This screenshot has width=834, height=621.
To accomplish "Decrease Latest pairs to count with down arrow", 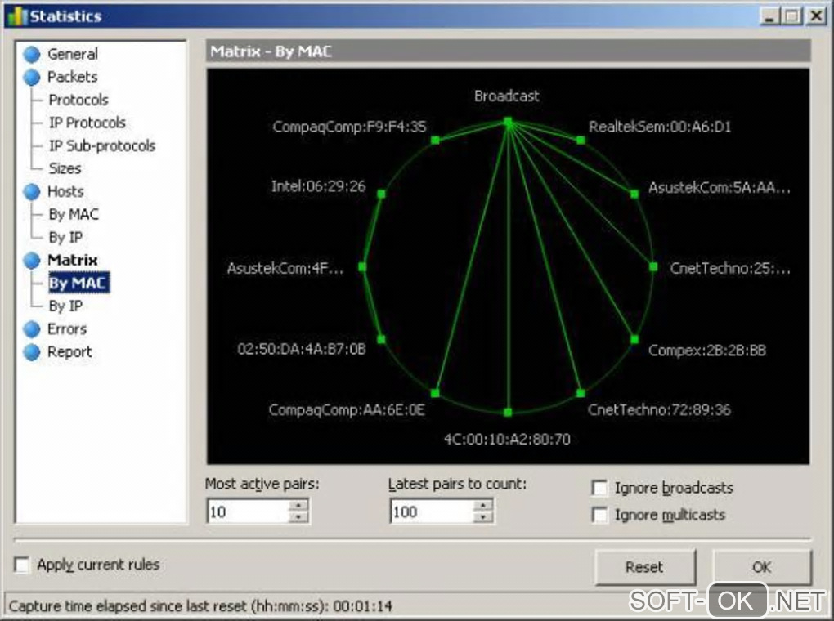I will pos(483,517).
